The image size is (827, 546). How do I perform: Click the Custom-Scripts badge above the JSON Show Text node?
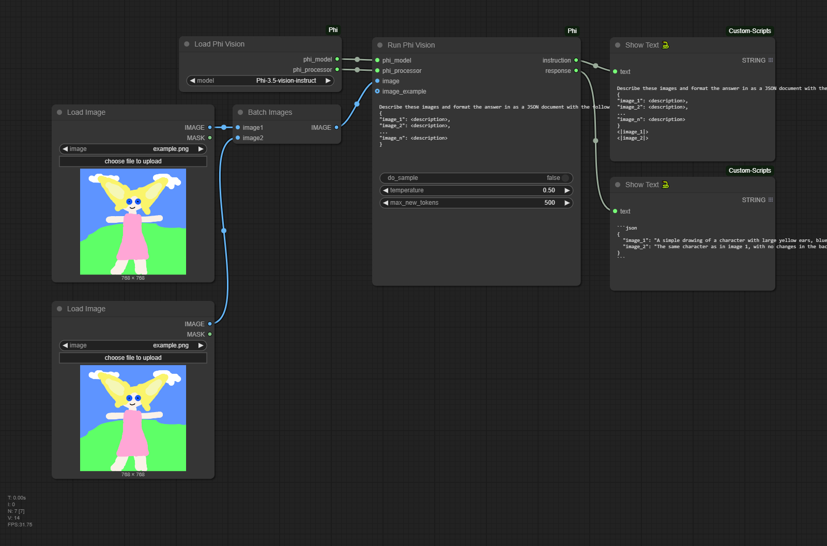[750, 171]
